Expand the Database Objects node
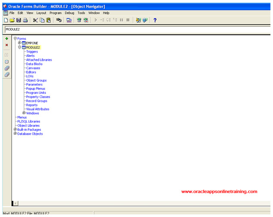Screen dimensions: 273x217 (x=15, y=133)
